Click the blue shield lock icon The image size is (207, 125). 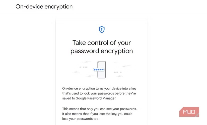coord(102,30)
